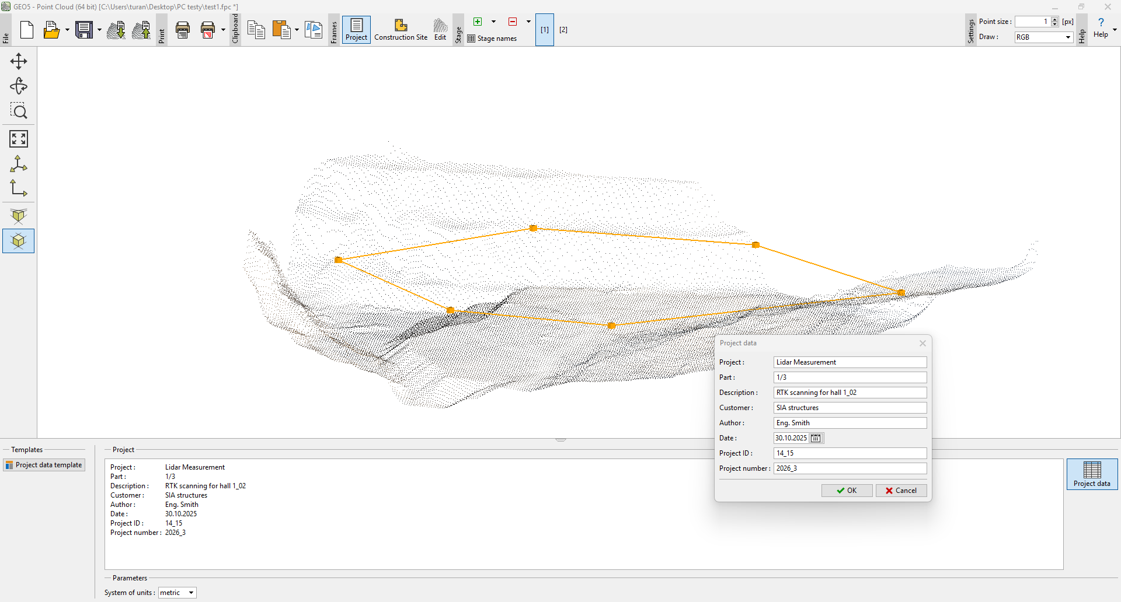Toggle the Stage names display
1121x602 pixels.
492,38
